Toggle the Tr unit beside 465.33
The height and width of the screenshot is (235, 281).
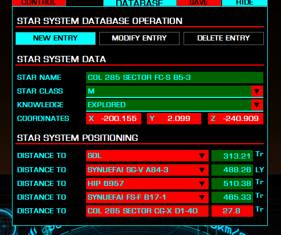coord(259,196)
